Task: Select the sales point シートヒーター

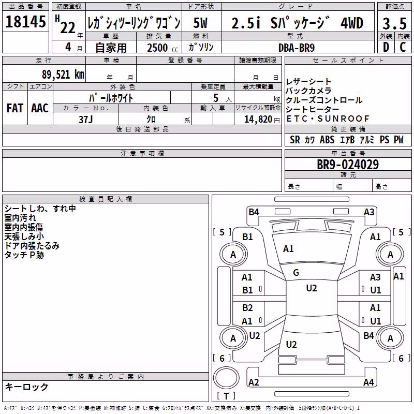Action: click(x=313, y=109)
